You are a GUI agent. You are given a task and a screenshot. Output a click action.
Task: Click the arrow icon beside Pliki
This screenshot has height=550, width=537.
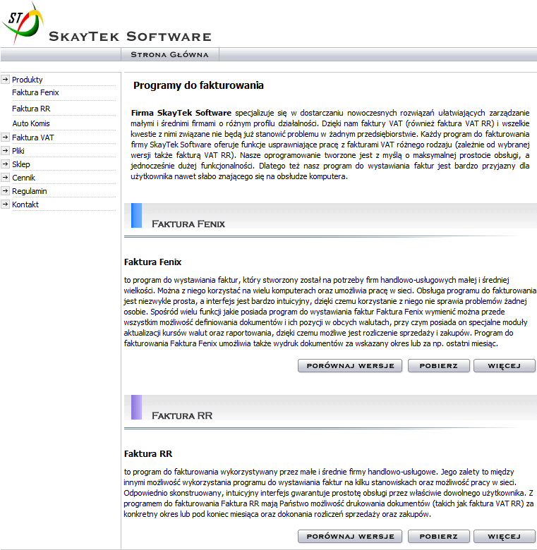pyautogui.click(x=5, y=151)
